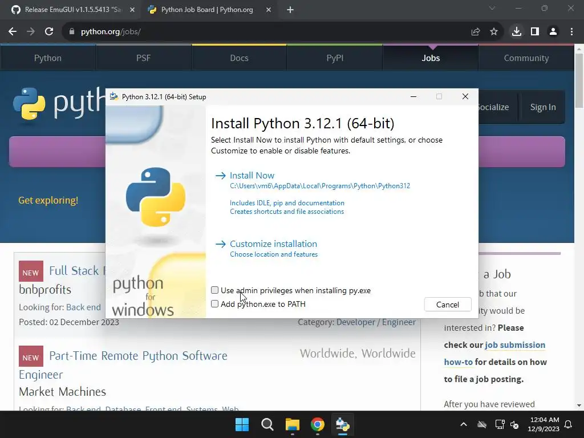Click the Python Setup title bar icon
Image resolution: width=584 pixels, height=438 pixels.
pos(114,97)
